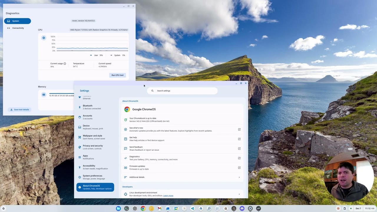Click the Settings gear in shelf

250,208
